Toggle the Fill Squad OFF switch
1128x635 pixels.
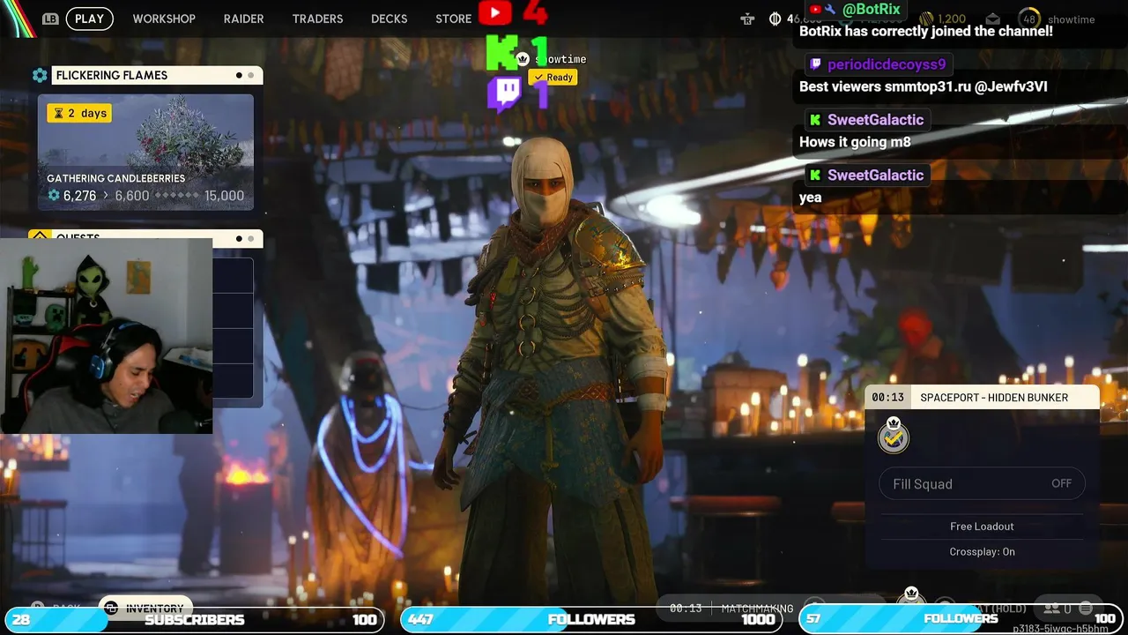[982, 483]
